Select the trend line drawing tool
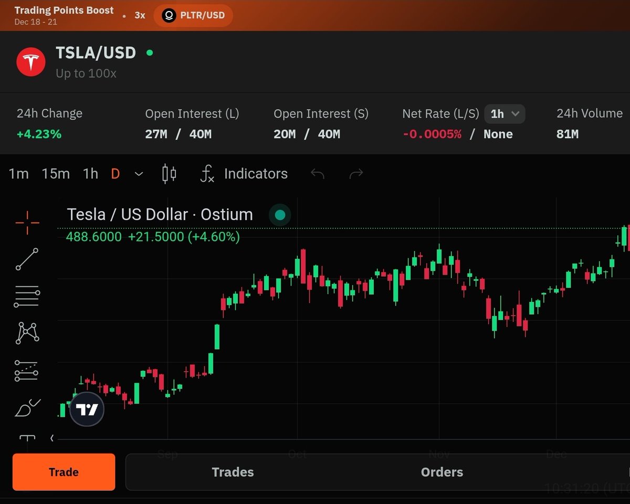Viewport: 630px width, 504px height. pos(27,259)
